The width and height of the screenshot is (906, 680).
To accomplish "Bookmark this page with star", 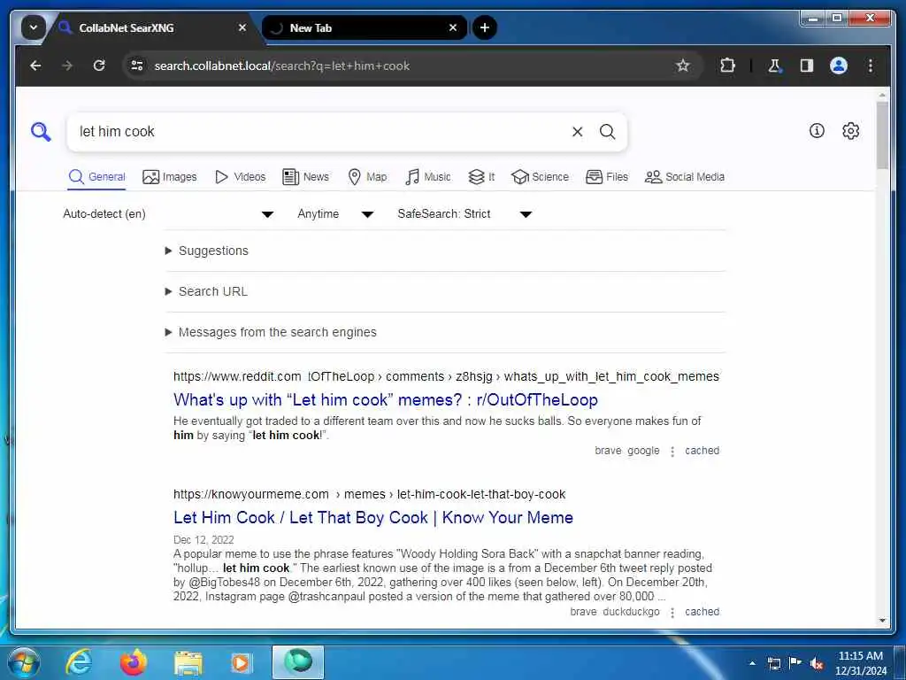I will [x=683, y=66].
